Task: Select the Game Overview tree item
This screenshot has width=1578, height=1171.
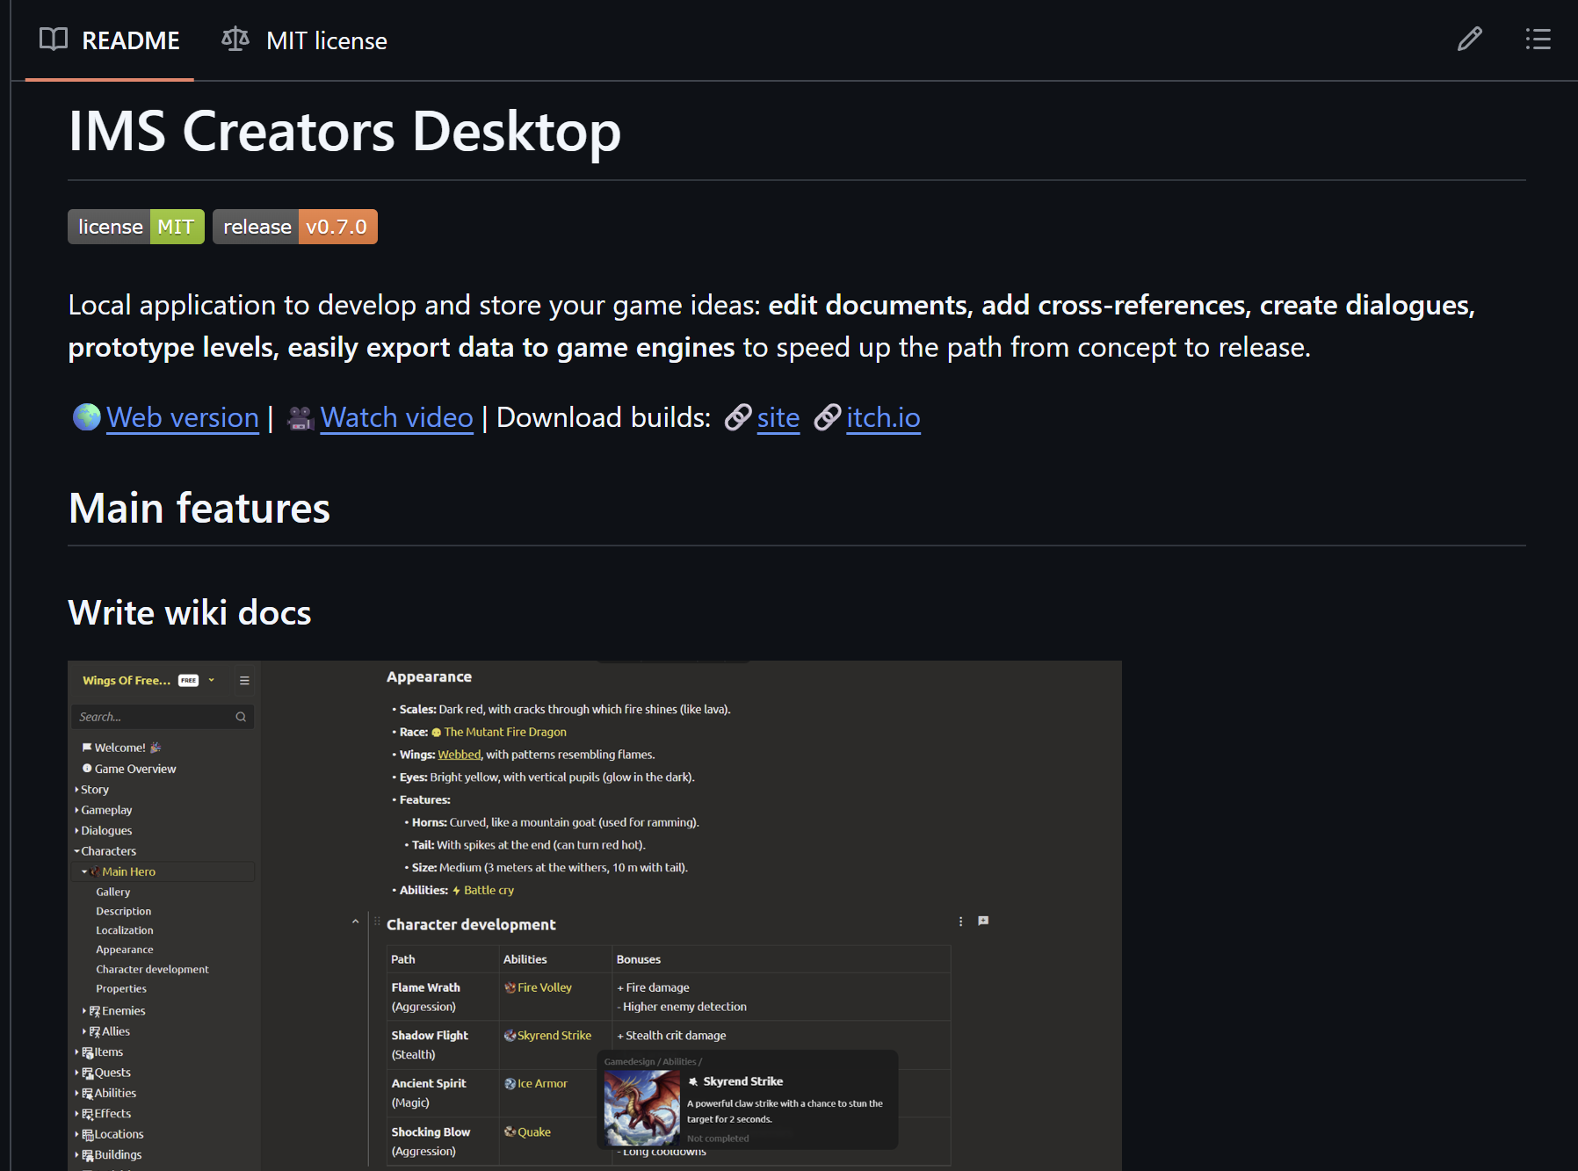Action: pos(134,769)
